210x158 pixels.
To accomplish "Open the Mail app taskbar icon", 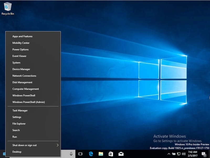I will tap(121, 154).
